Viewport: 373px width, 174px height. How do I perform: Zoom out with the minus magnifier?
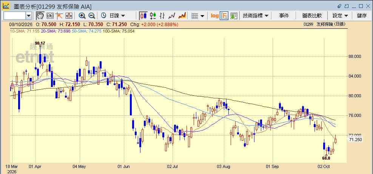pyautogui.click(x=92, y=16)
